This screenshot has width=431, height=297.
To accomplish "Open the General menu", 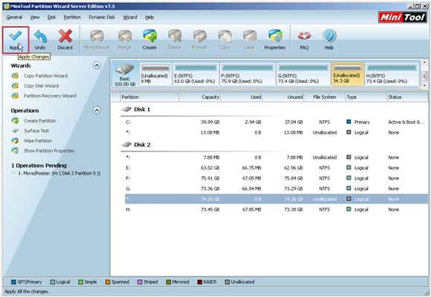I will [x=14, y=17].
